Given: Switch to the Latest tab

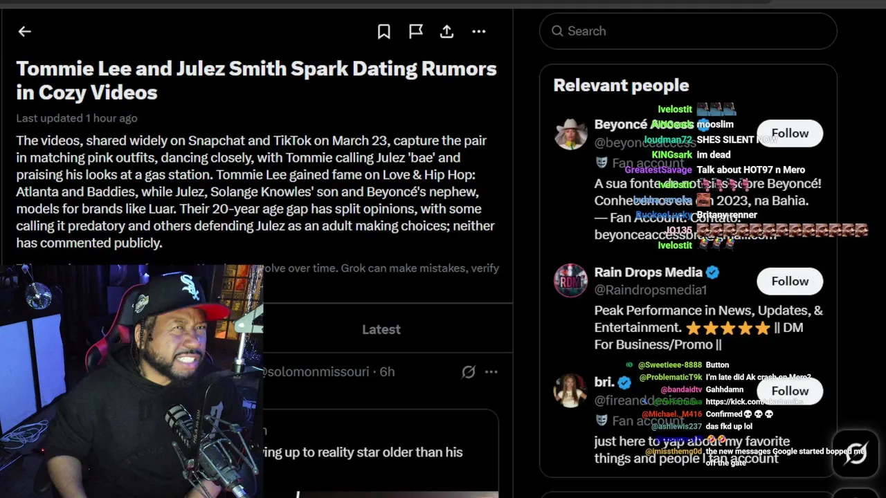Looking at the screenshot, I should 381,329.
